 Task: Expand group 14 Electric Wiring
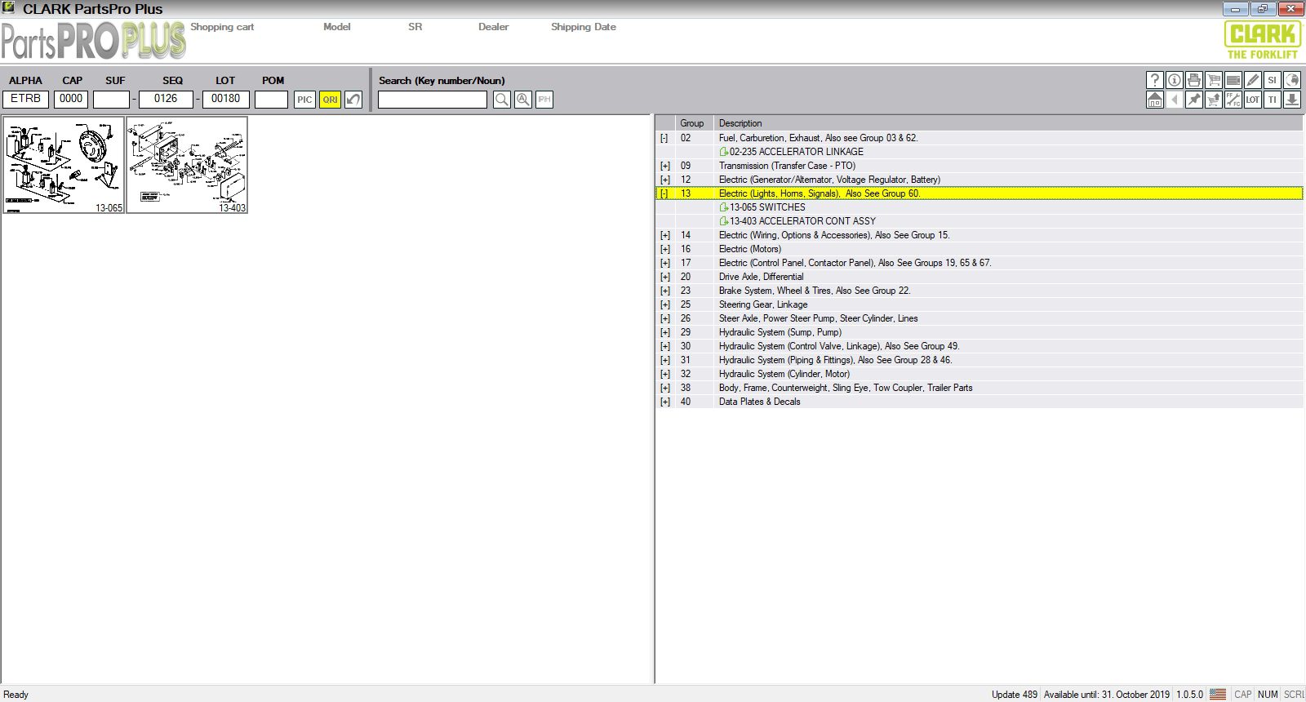(664, 235)
